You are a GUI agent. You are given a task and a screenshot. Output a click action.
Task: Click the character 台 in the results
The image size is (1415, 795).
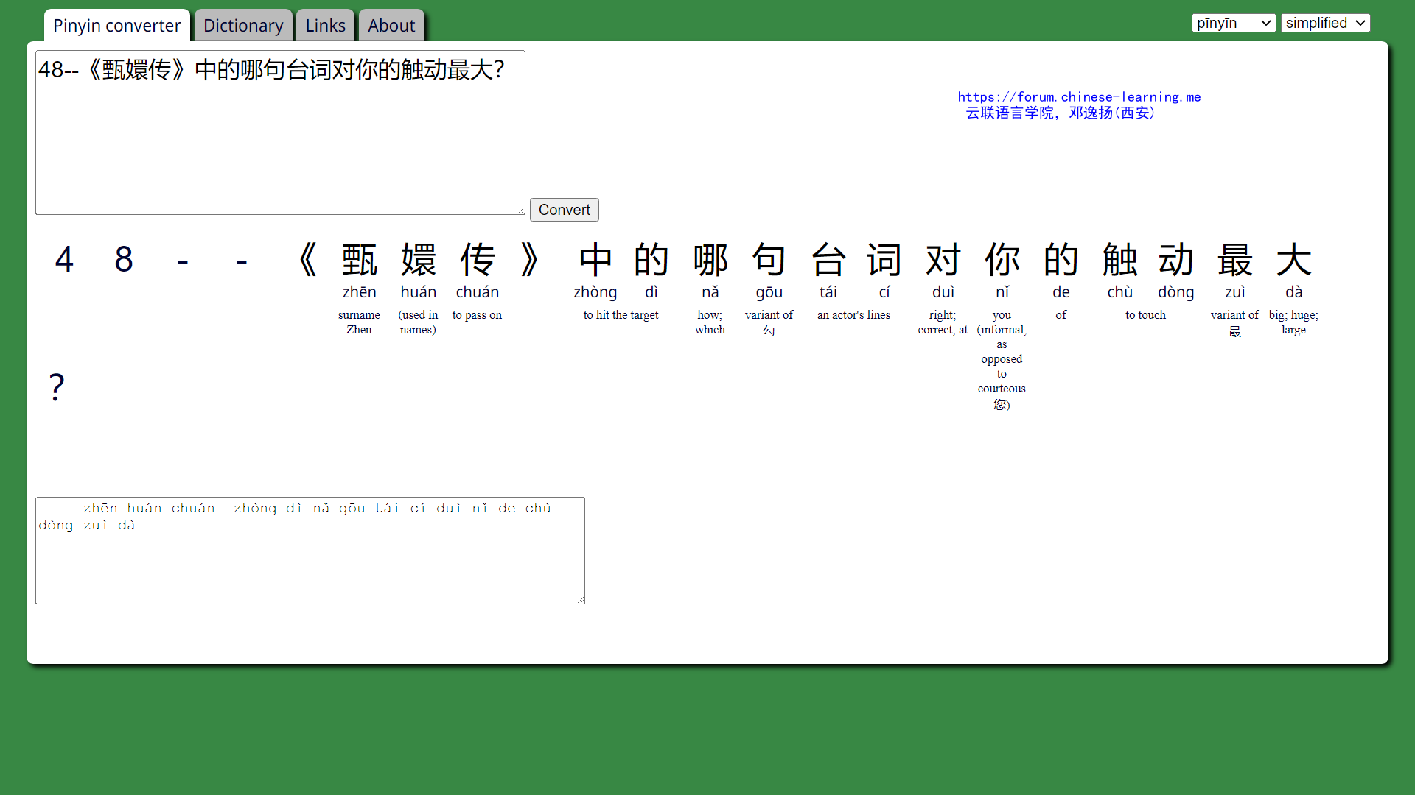pos(828,260)
